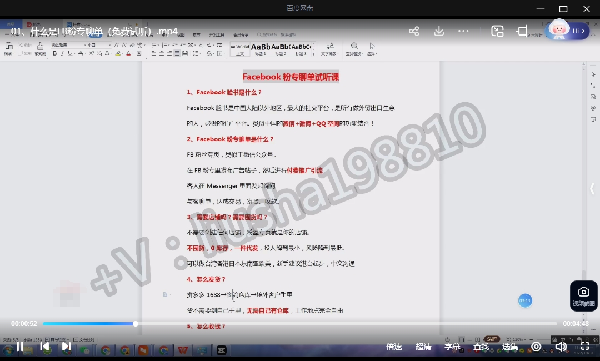
Task: Toggle subscript X₂ in WPS ribbon
Action: point(99,53)
